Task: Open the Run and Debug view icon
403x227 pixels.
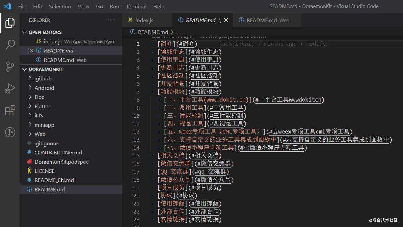Action: click(10, 88)
